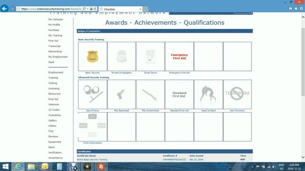Open the Crisis Intervention badge
This screenshot has height=171, width=305.
tap(92, 125)
